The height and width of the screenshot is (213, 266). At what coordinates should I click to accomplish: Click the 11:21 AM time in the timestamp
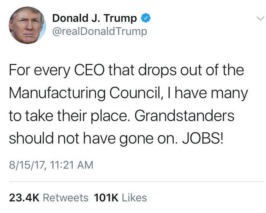[x=71, y=165]
